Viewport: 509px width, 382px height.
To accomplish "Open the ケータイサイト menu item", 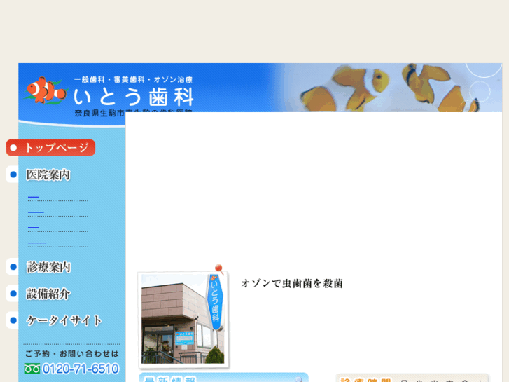I will pos(64,320).
